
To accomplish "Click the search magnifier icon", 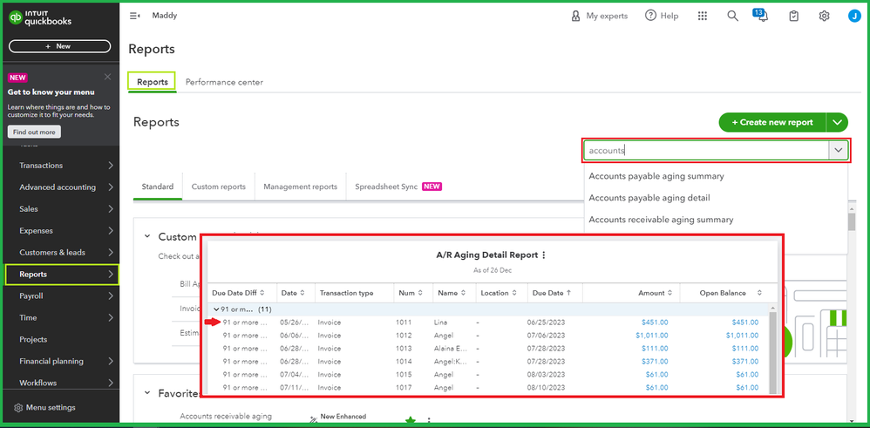I will point(733,16).
